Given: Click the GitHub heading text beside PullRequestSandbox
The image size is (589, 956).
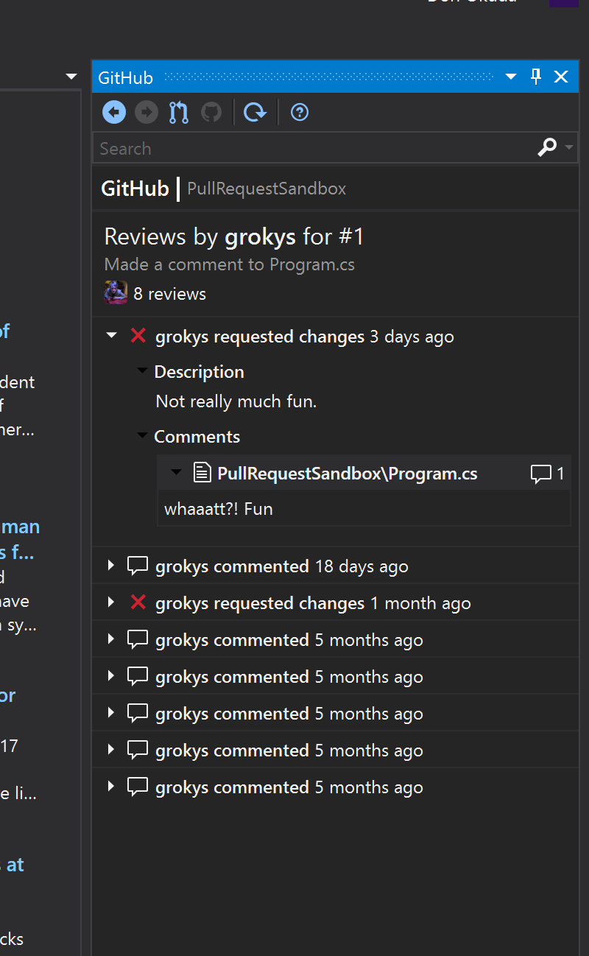Looking at the screenshot, I should tap(135, 189).
